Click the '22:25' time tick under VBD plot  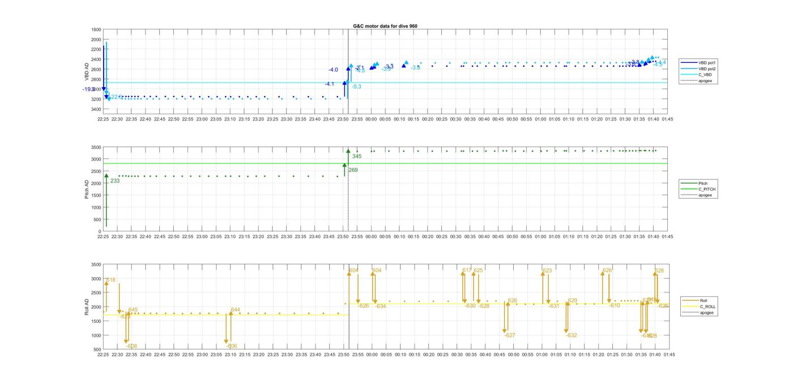103,119
